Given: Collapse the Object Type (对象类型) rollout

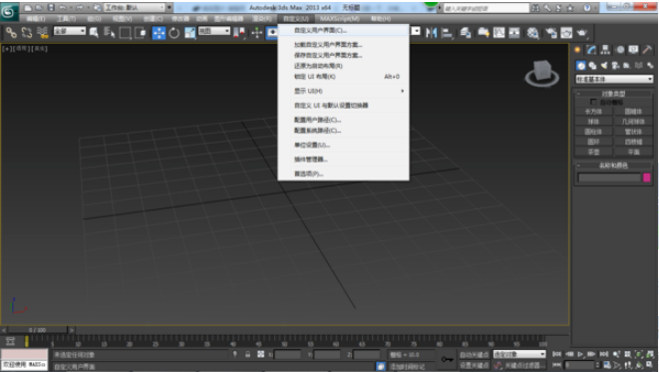Looking at the screenshot, I should [x=613, y=94].
